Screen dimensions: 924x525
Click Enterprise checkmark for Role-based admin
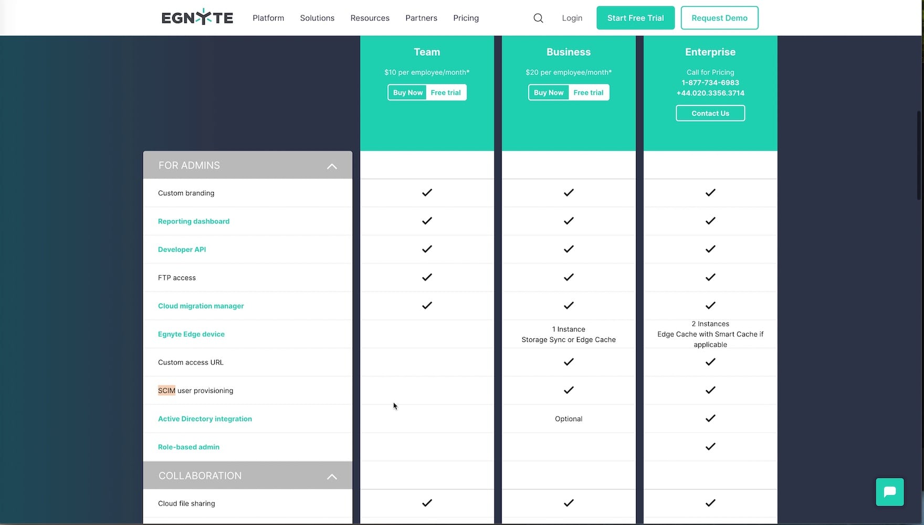pos(710,446)
